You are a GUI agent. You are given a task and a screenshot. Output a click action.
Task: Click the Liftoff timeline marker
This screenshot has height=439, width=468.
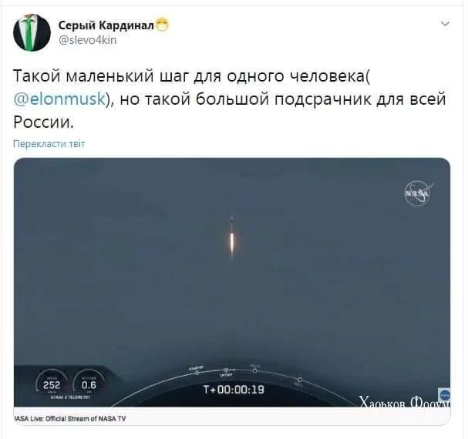(x=226, y=370)
